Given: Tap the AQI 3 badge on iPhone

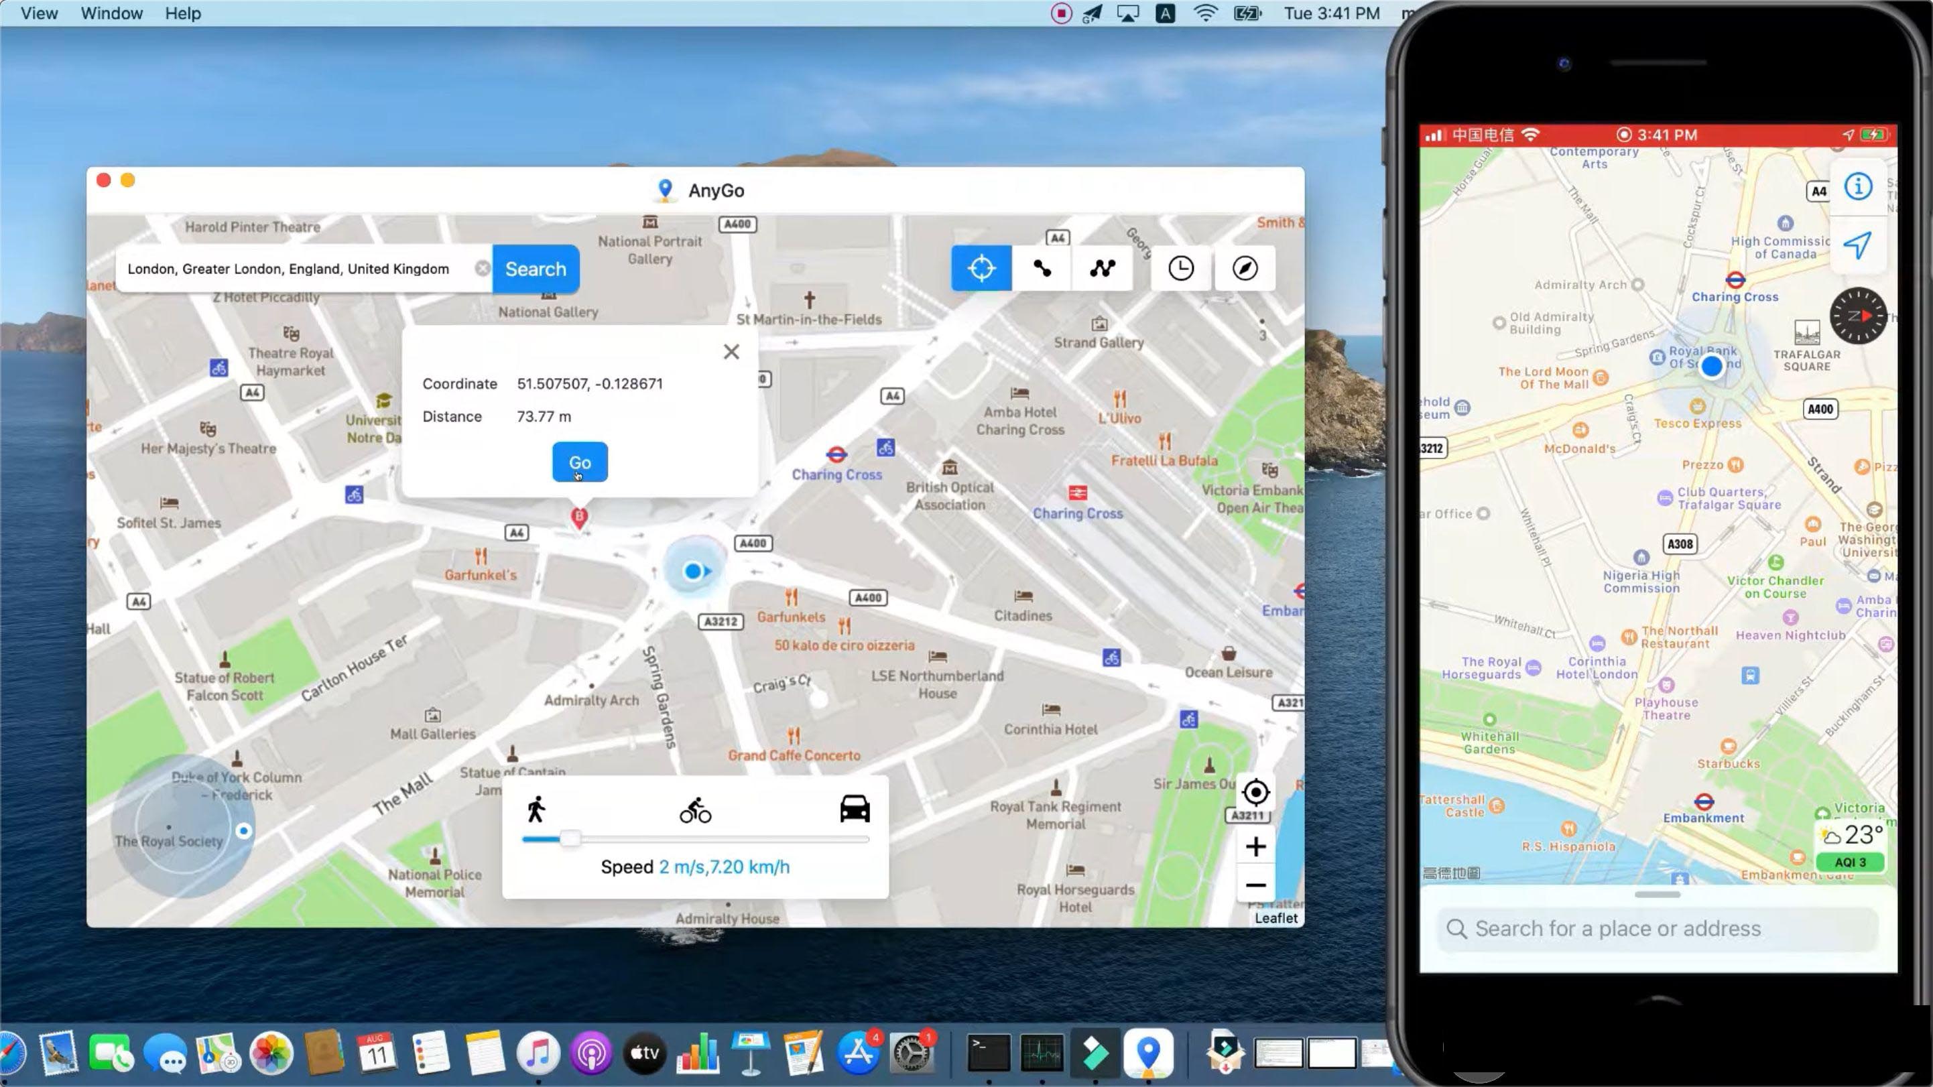Looking at the screenshot, I should point(1850,862).
